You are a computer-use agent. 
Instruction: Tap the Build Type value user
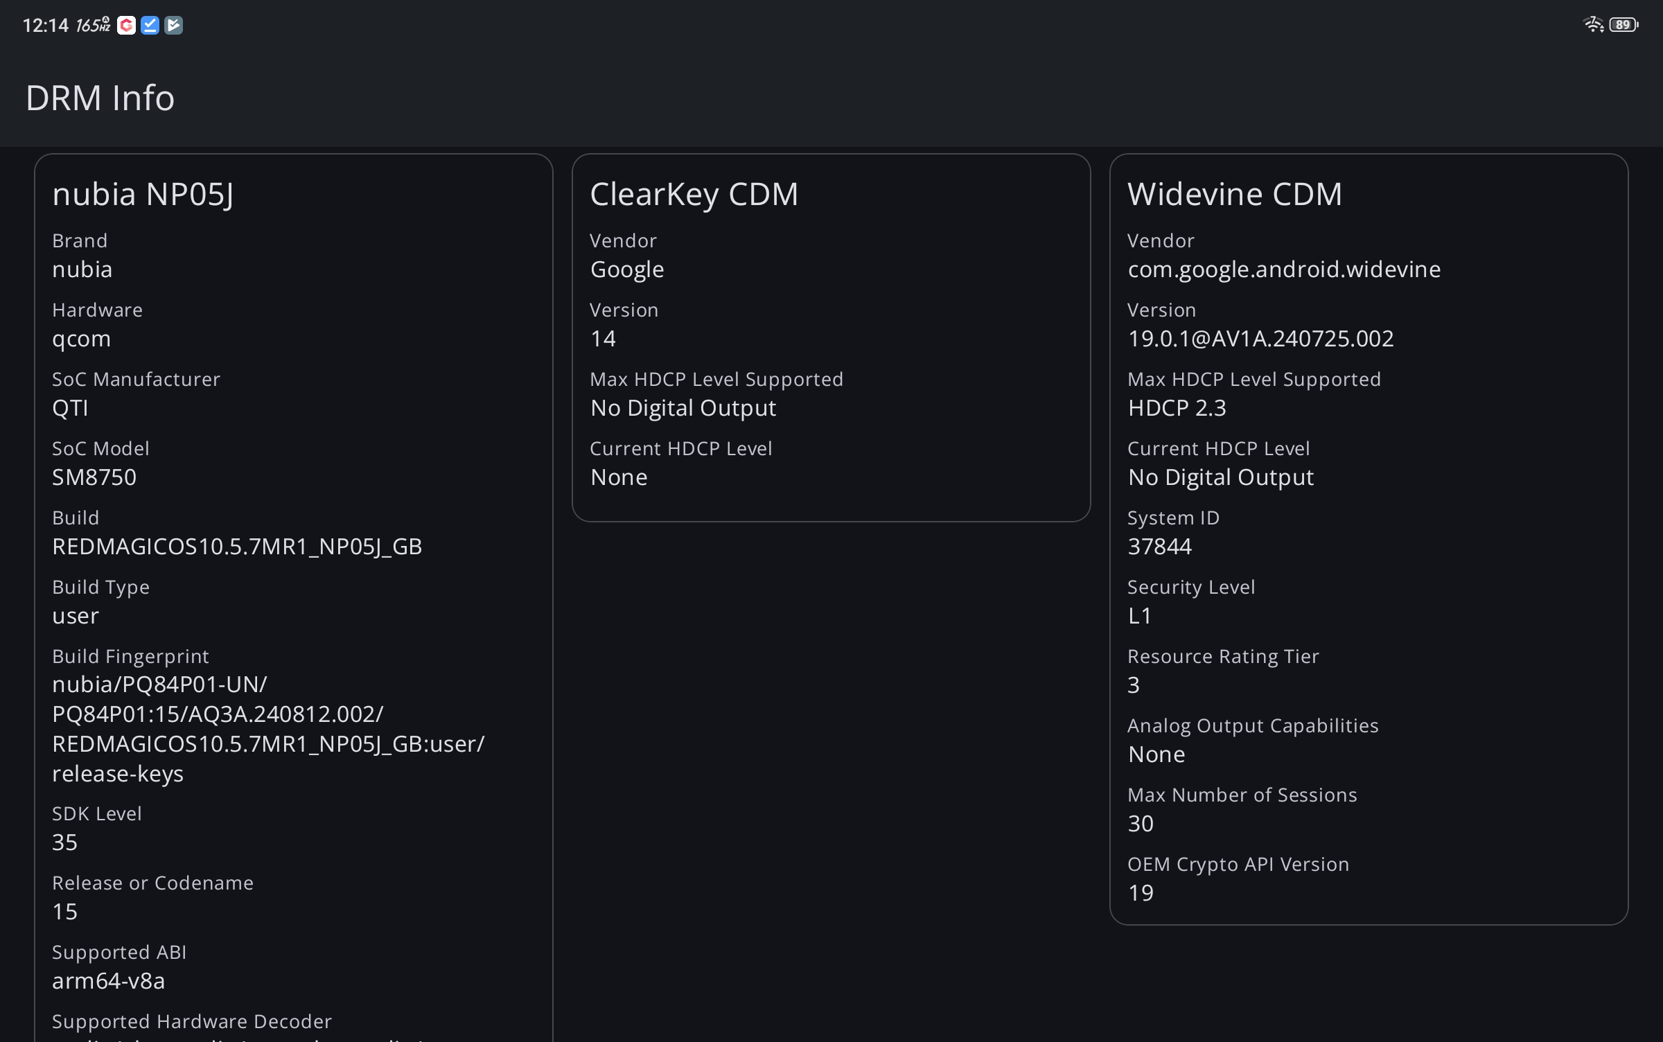pyautogui.click(x=76, y=616)
